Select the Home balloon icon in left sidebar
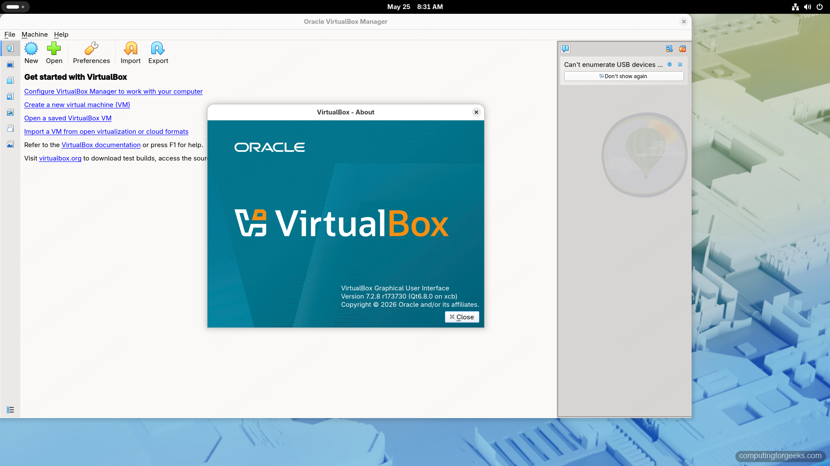Image resolution: width=830 pixels, height=466 pixels. (x=10, y=48)
